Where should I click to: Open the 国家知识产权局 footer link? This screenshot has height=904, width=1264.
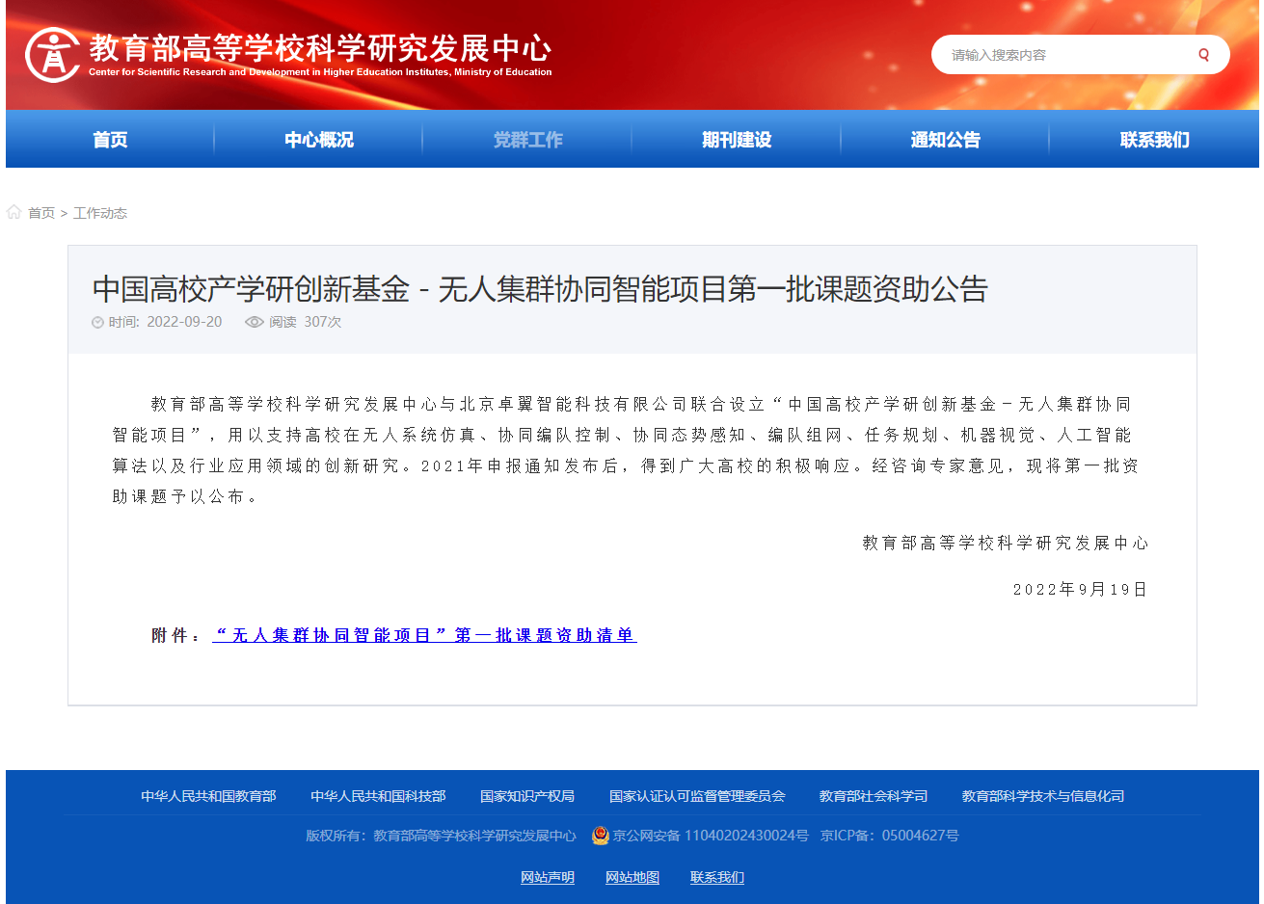click(x=527, y=796)
